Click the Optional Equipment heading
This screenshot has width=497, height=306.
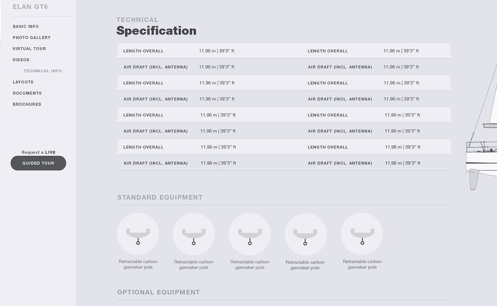click(159, 292)
